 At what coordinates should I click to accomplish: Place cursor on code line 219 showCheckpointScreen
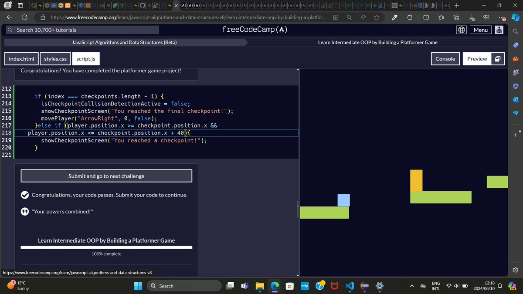pos(123,141)
